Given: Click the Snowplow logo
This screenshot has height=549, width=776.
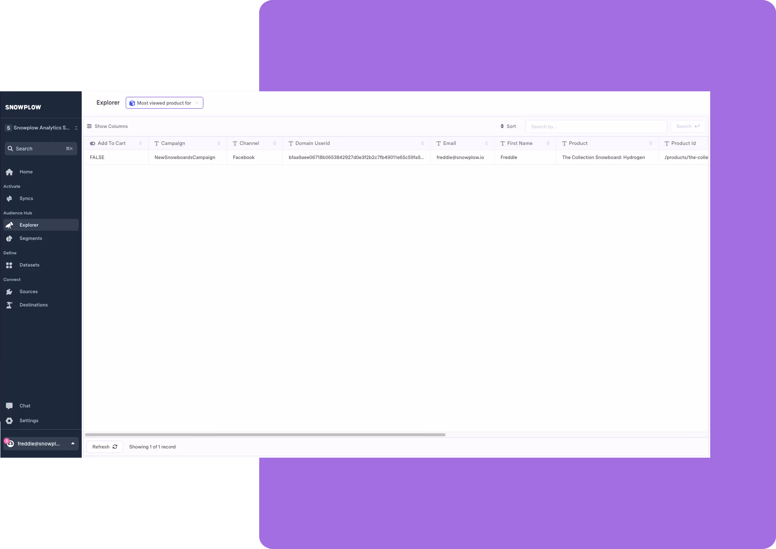Looking at the screenshot, I should [x=23, y=107].
